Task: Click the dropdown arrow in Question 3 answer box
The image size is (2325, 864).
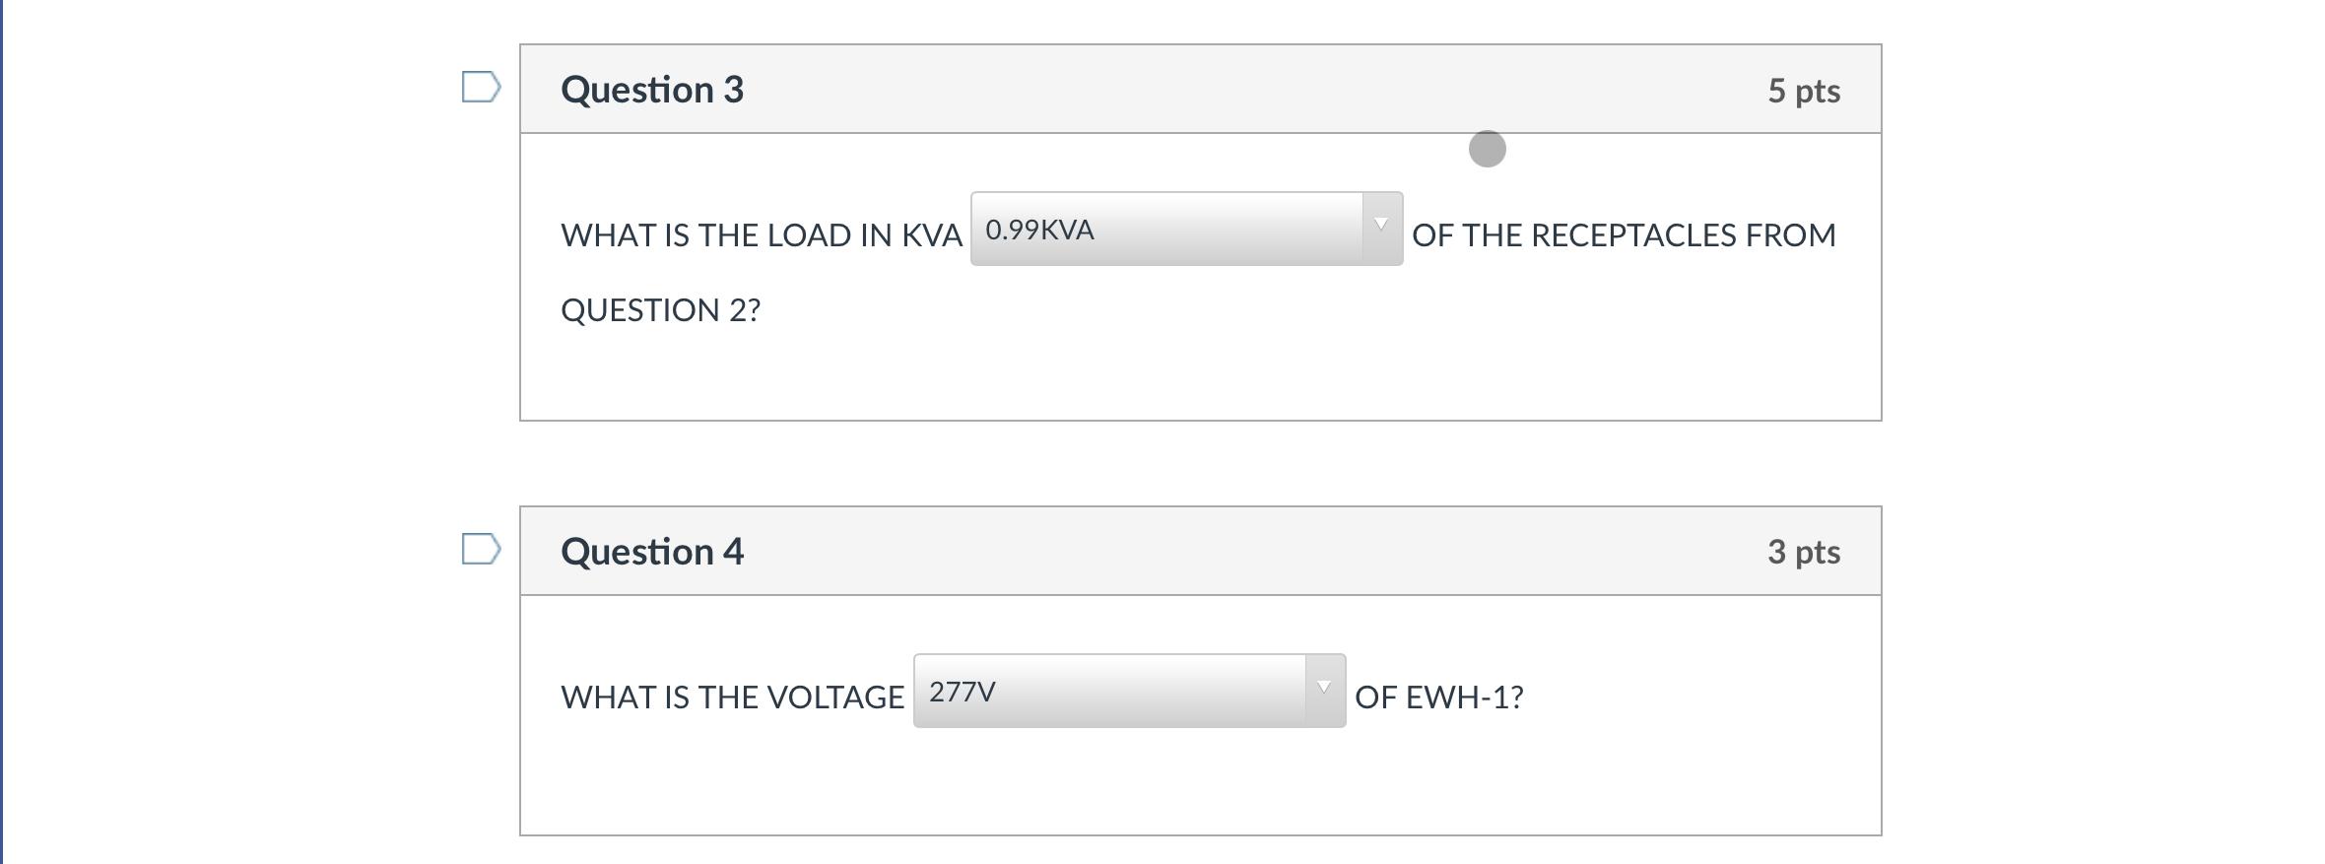Action: 1379,222
